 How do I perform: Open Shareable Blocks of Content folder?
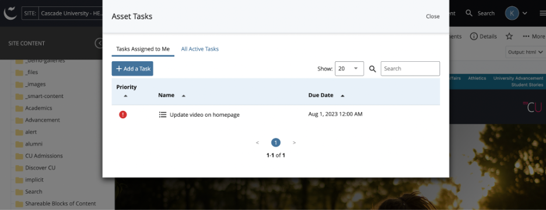click(x=60, y=204)
